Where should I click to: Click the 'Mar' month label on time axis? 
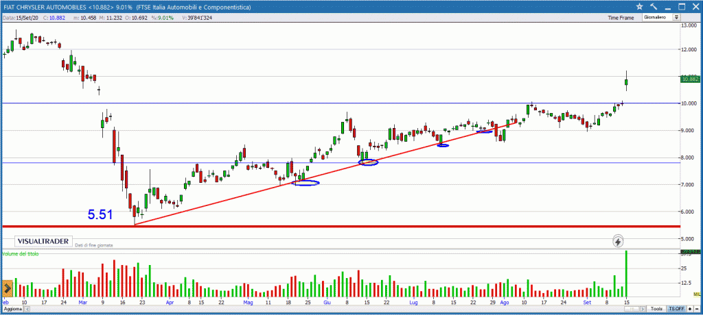click(x=82, y=302)
